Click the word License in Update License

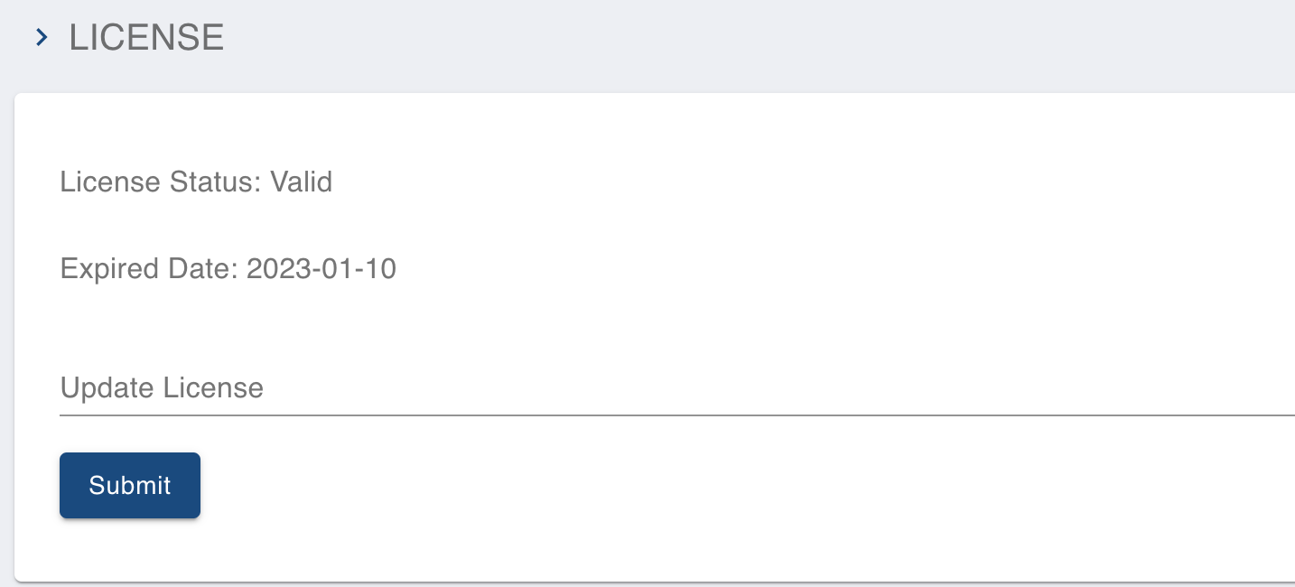(212, 387)
